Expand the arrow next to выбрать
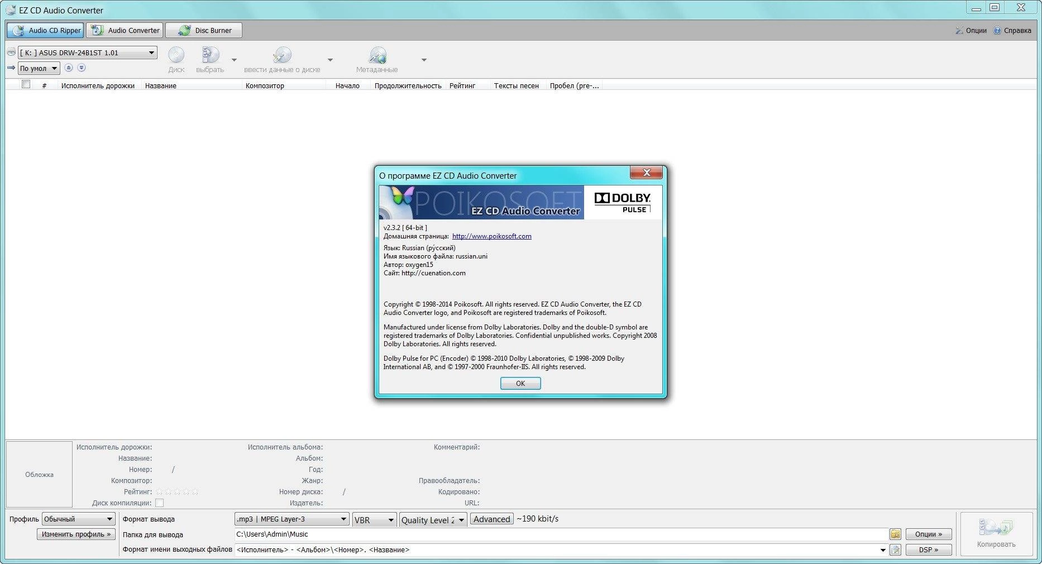Viewport: 1042px width, 564px height. coord(234,60)
